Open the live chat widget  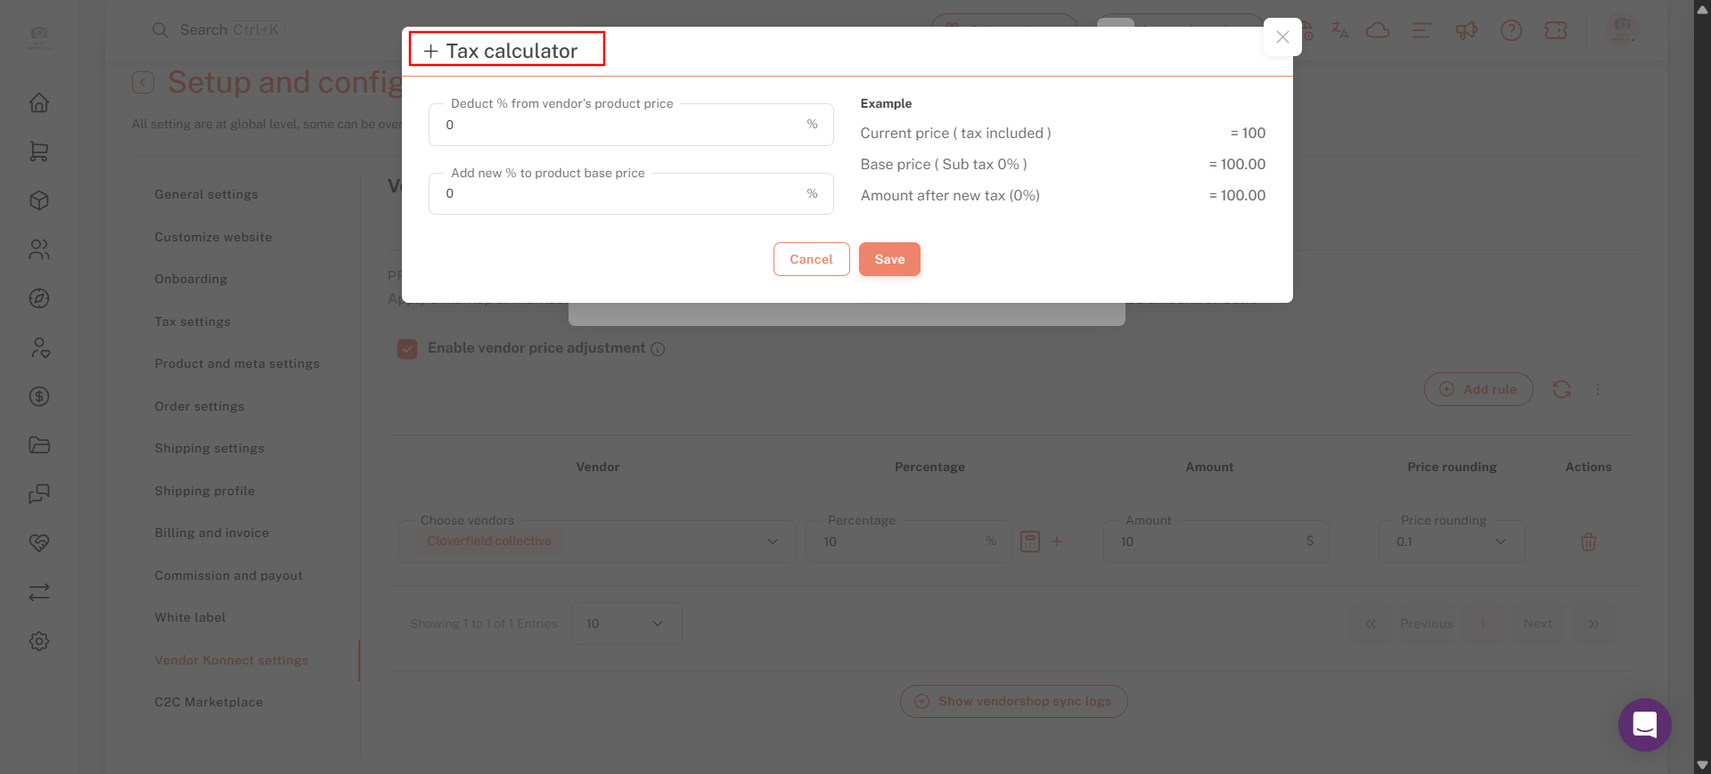coord(1645,725)
